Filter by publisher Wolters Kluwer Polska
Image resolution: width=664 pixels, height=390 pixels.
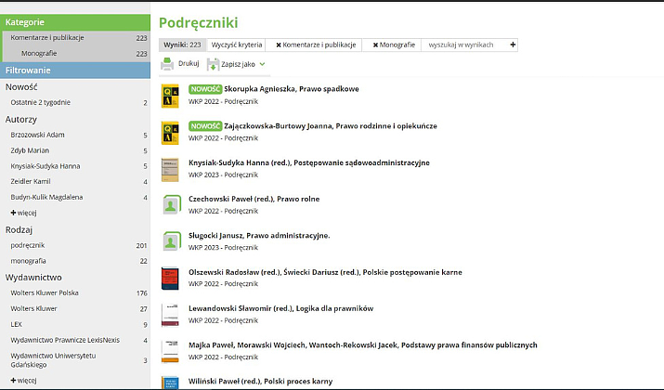coord(46,292)
